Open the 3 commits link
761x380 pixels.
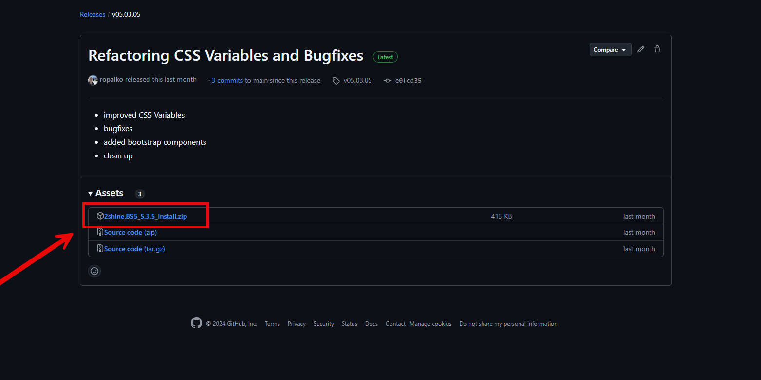point(227,80)
